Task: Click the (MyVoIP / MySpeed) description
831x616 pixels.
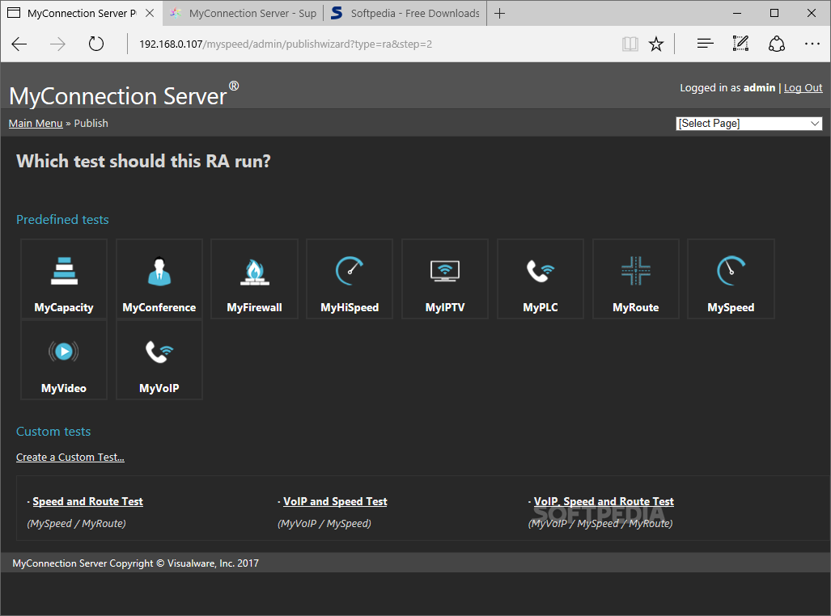Action: (x=324, y=523)
